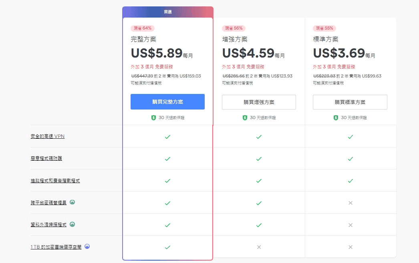Click the X for 跨平台密碼管理員 in 標準方案 column

(x=351, y=203)
